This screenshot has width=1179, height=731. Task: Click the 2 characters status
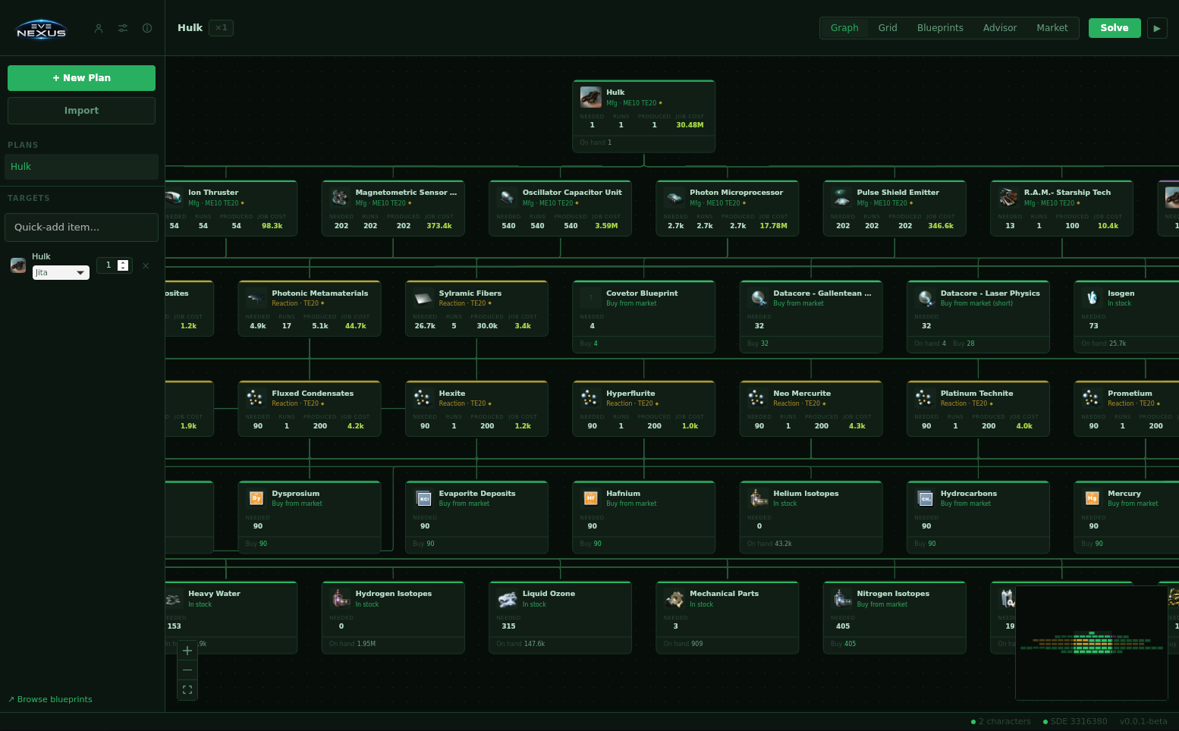(x=1001, y=721)
